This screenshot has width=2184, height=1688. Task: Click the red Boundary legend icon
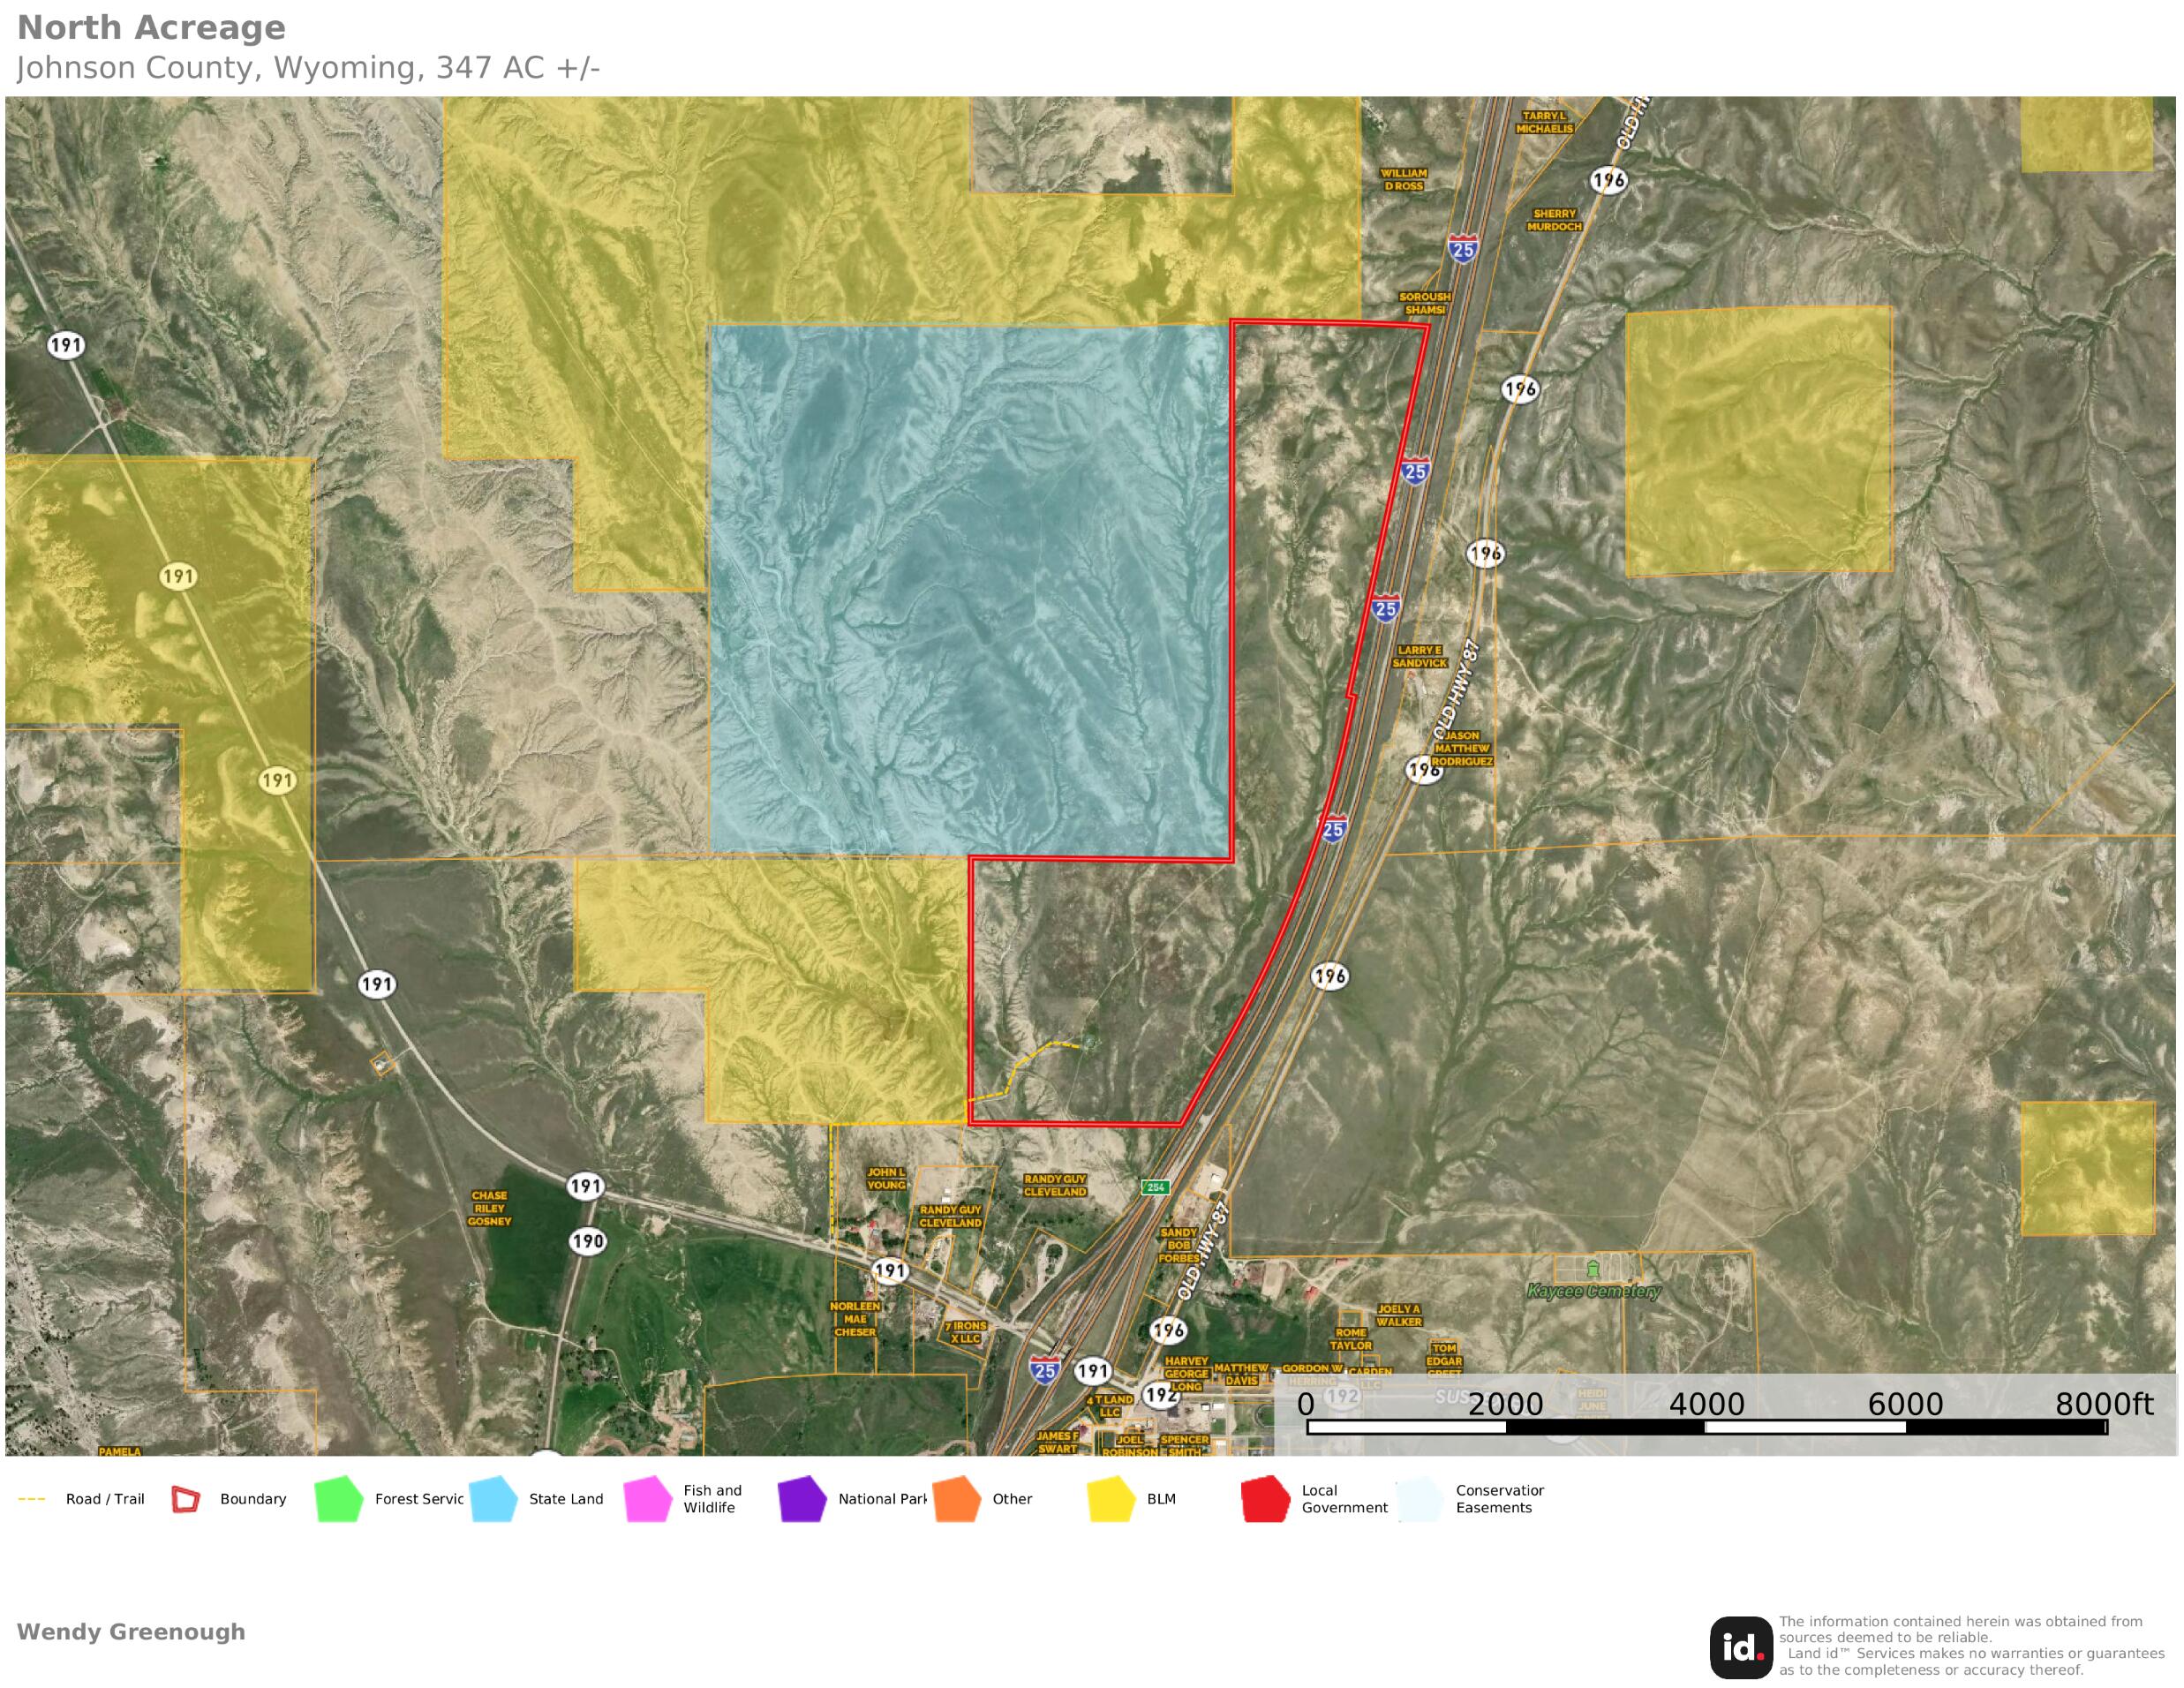186,1499
